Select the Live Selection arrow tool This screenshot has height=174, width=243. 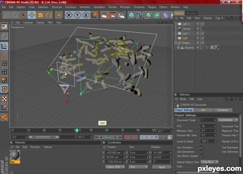tap(23, 15)
